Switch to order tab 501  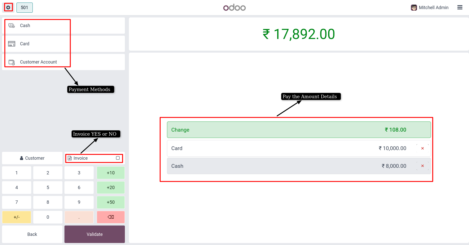pos(25,8)
